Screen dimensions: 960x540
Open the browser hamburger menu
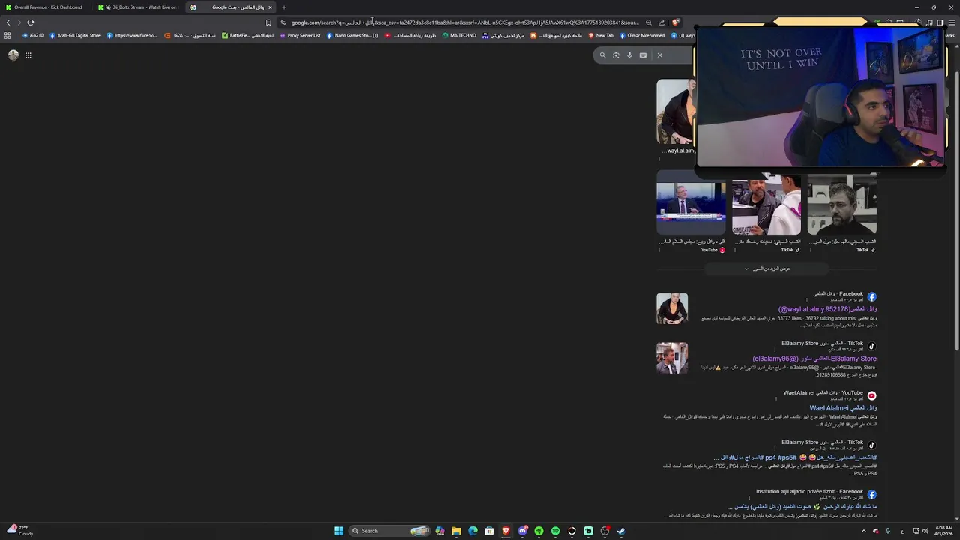(x=952, y=22)
